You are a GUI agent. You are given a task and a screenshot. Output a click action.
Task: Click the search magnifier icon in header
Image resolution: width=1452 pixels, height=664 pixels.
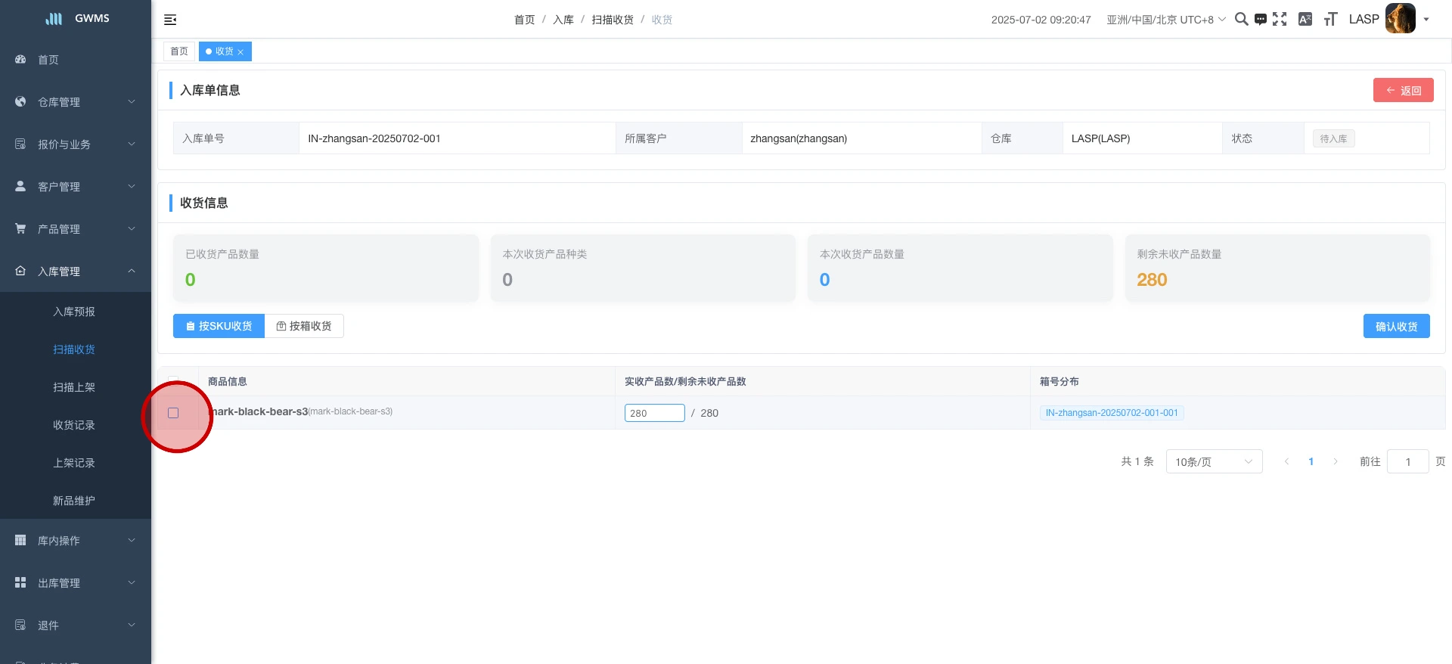coord(1241,19)
